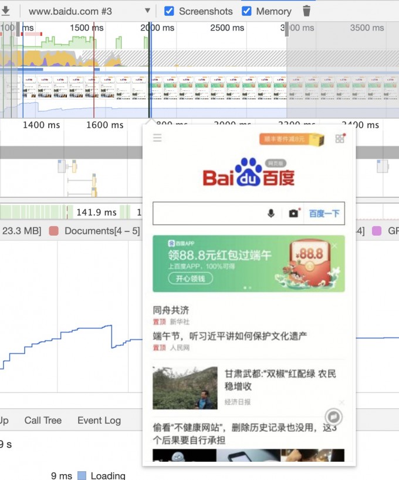Click the 2500 ms overview ruler mark
The width and height of the screenshot is (399, 480).
pos(227,28)
